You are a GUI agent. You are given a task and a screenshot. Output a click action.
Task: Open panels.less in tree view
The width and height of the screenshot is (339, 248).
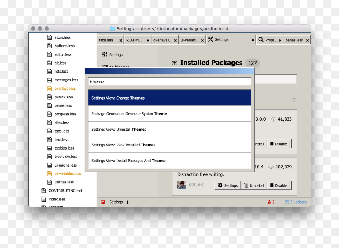[63, 97]
